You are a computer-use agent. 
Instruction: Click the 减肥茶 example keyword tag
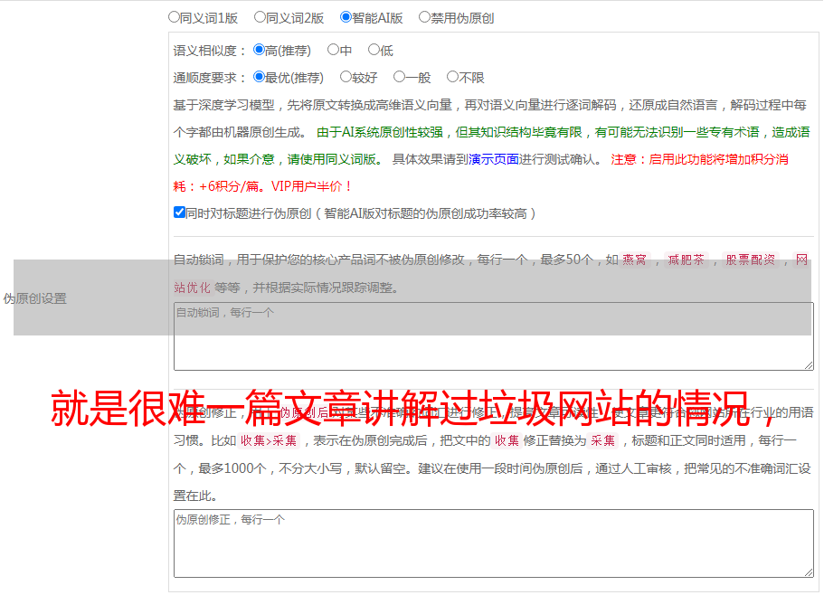coord(686,260)
